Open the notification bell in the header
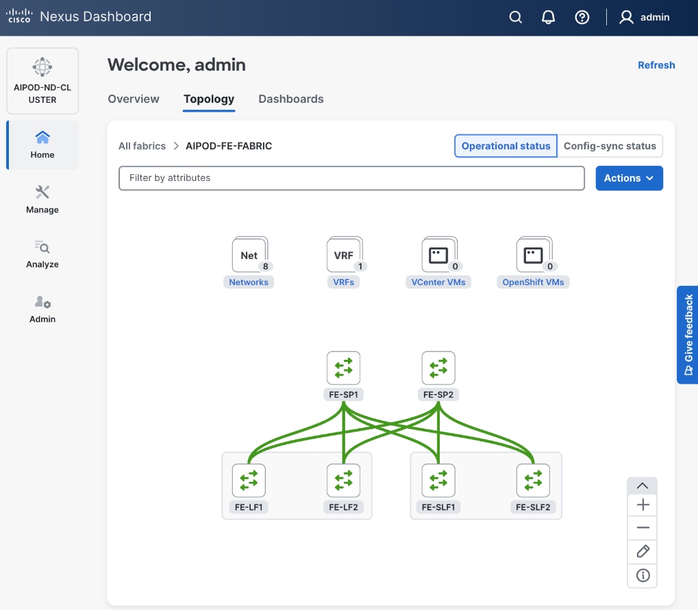Image resolution: width=698 pixels, height=610 pixels. click(548, 17)
